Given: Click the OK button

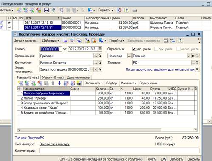Looking at the screenshot, I should 163,159.
